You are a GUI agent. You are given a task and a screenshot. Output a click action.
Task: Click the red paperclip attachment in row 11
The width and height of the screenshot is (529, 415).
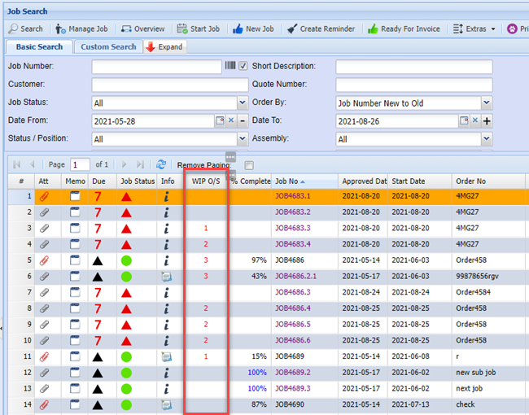click(44, 356)
